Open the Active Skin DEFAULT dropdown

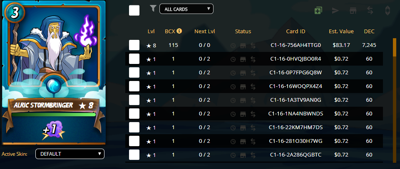point(70,154)
